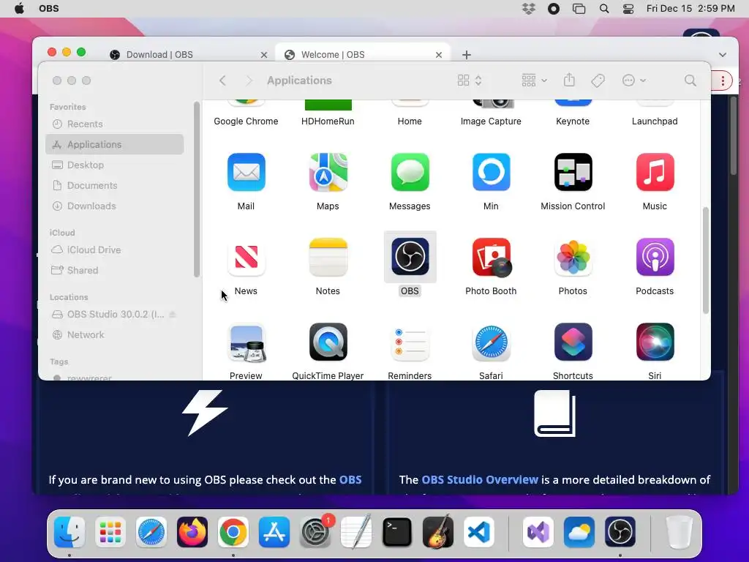Viewport: 749px width, 562px height.
Task: Close the Welcome | OBS tab
Action: point(439,55)
